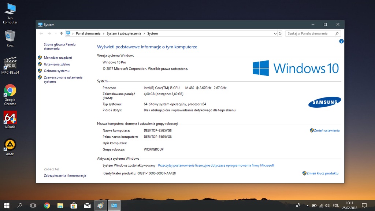Open the volume speaker tray icon

click(x=327, y=206)
